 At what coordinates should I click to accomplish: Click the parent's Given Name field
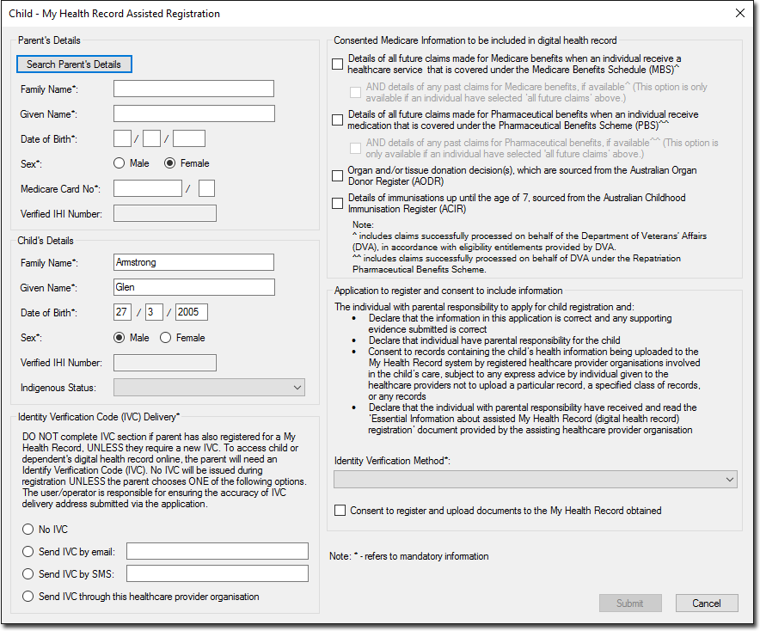[x=193, y=113]
